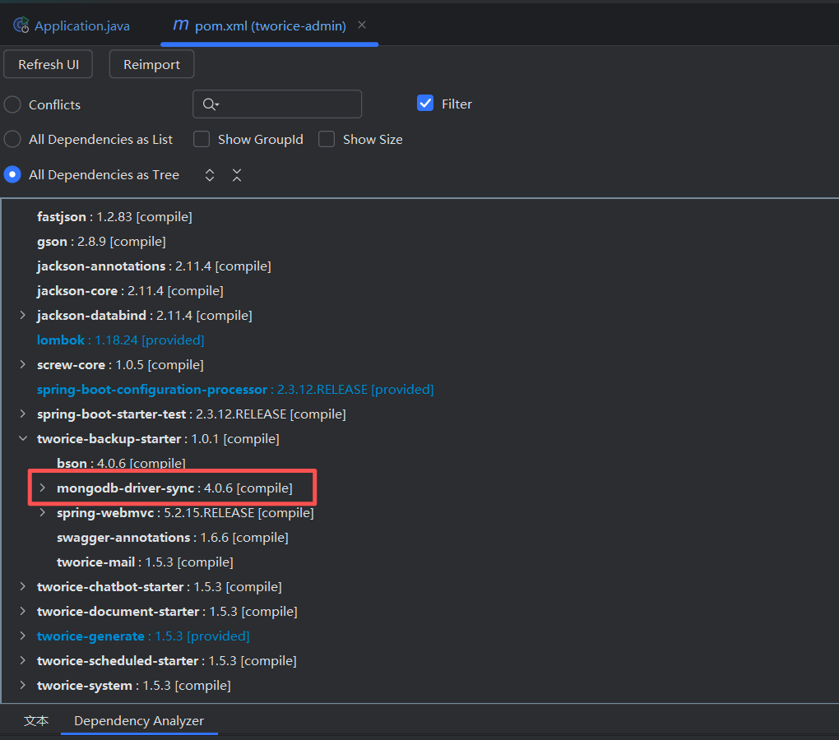Select gson : 2.8.9 row
This screenshot has height=740, width=839.
101,241
